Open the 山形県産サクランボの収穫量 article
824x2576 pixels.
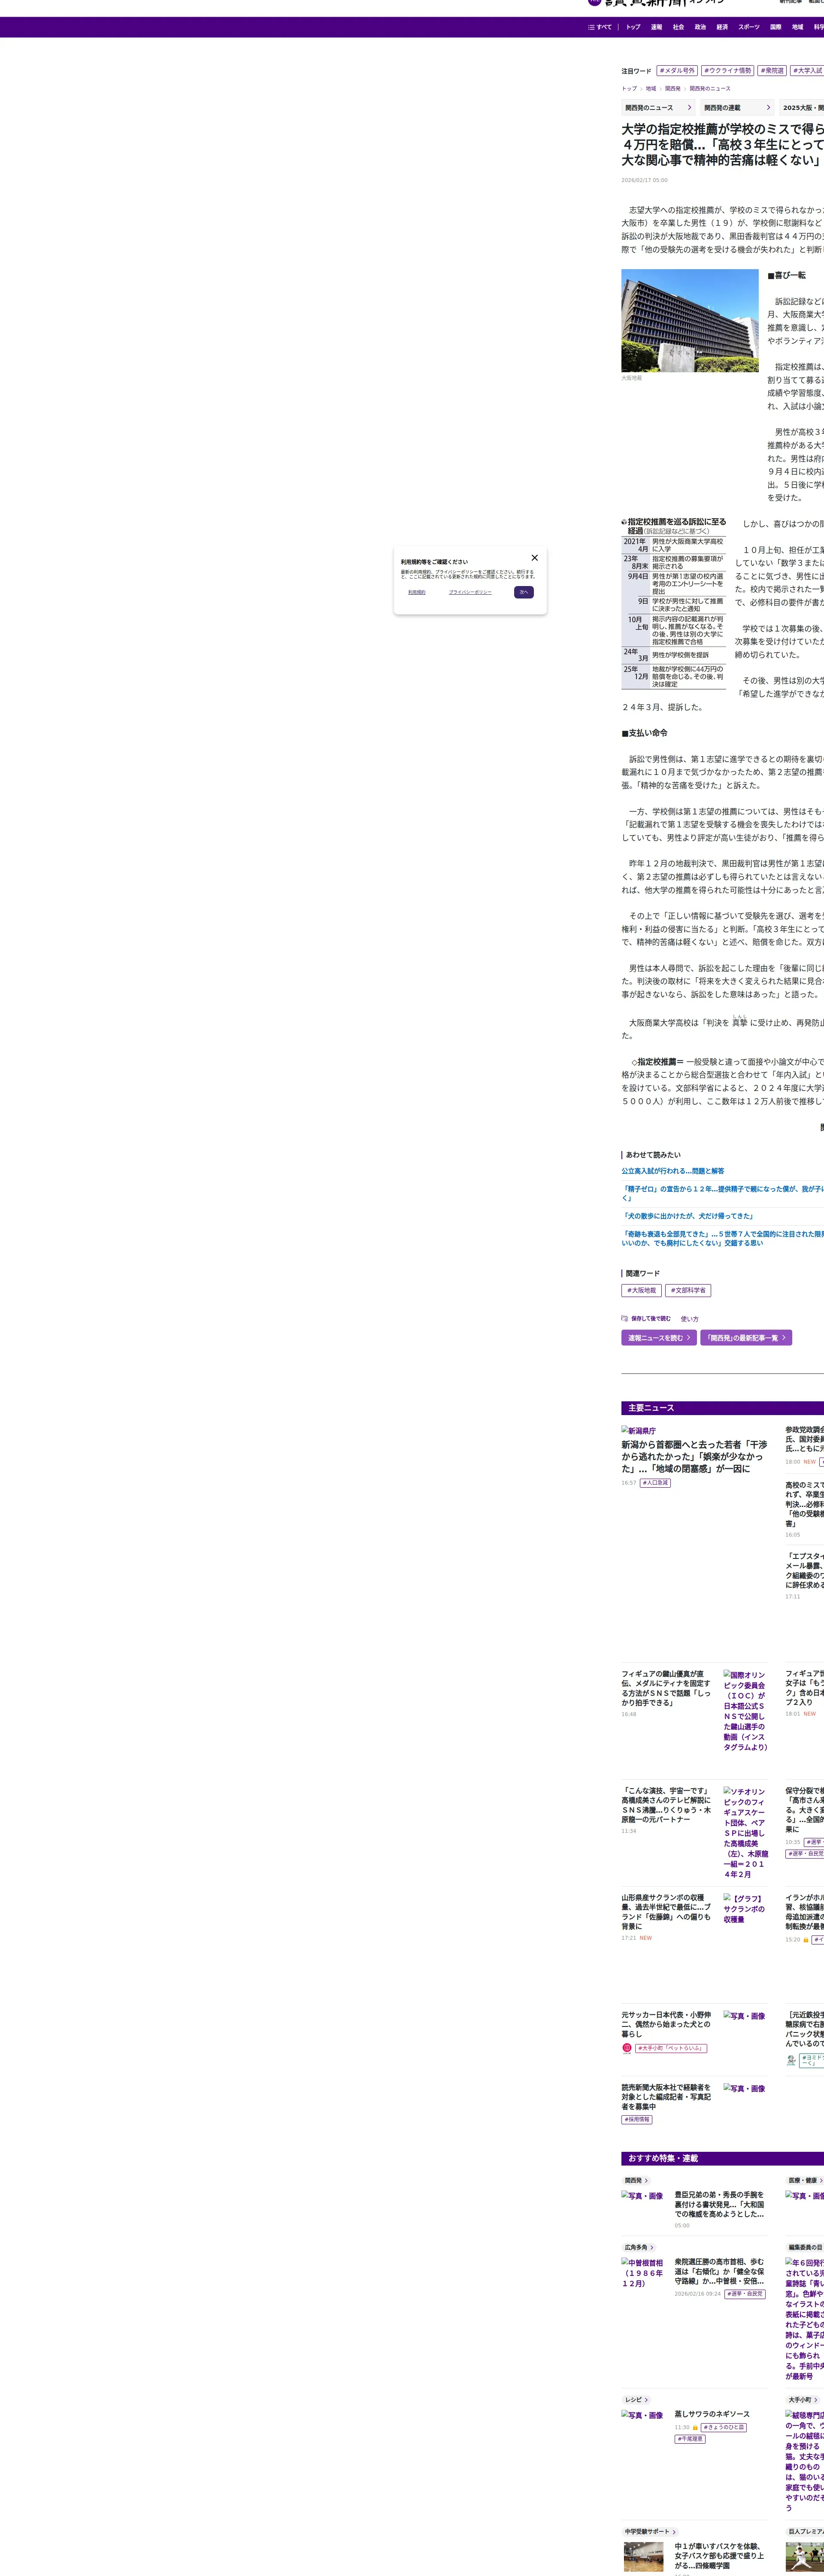pyautogui.click(x=666, y=1911)
